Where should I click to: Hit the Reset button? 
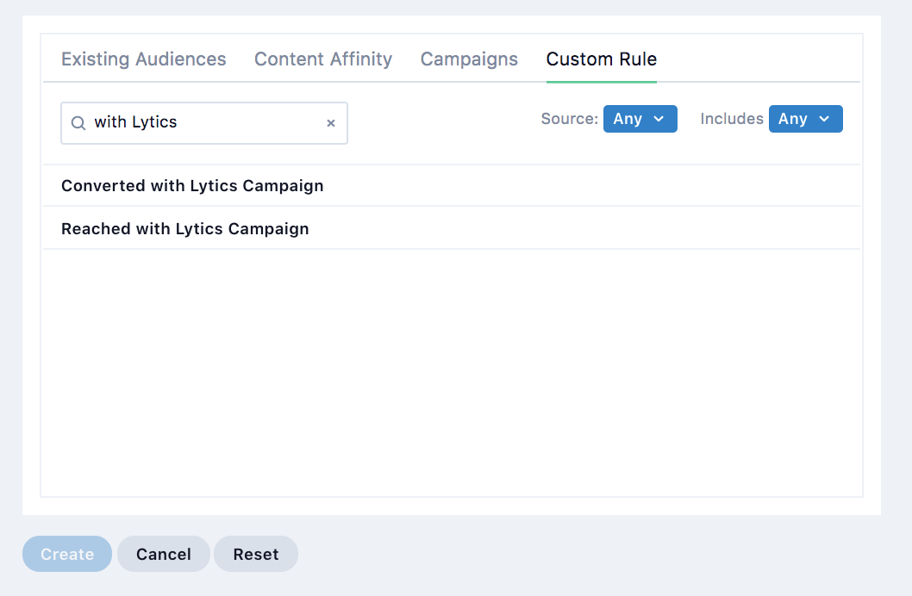pyautogui.click(x=256, y=554)
